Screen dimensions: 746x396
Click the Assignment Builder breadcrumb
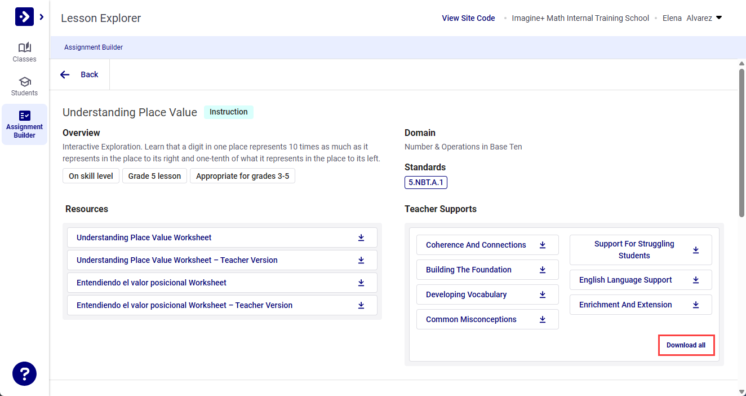(94, 47)
